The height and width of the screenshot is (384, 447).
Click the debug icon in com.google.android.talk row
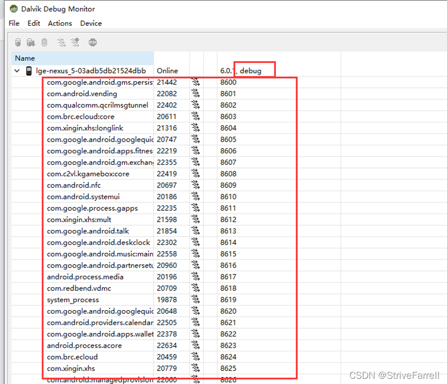[195, 231]
